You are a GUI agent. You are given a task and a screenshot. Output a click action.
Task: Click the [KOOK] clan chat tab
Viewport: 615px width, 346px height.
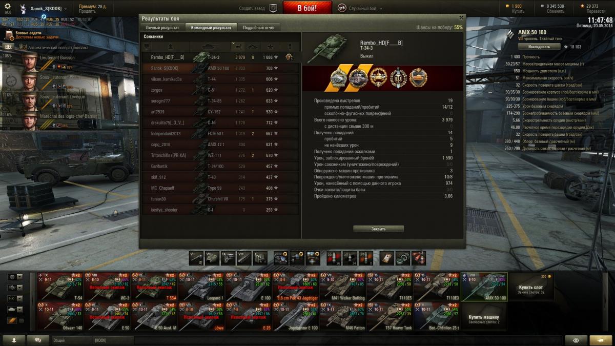[113, 340]
